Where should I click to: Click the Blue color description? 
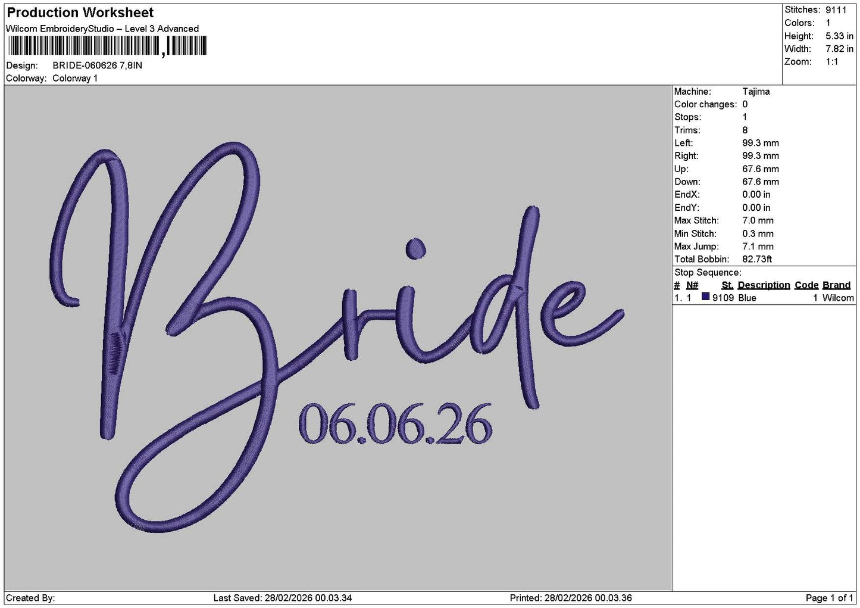[747, 298]
